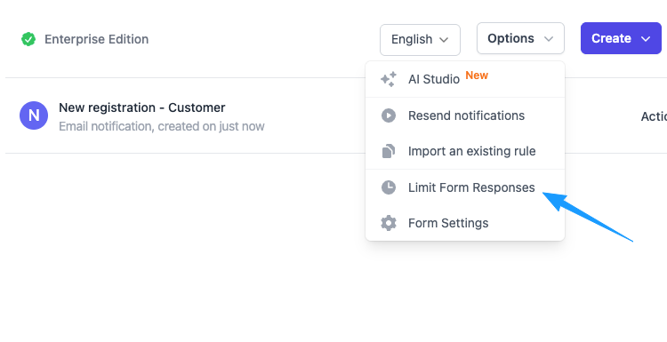Click the Import an existing rule copy icon

coord(389,151)
